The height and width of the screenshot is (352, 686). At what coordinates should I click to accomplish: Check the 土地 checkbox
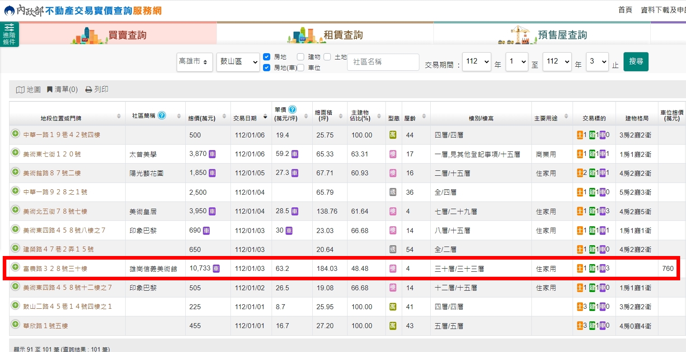click(x=327, y=57)
